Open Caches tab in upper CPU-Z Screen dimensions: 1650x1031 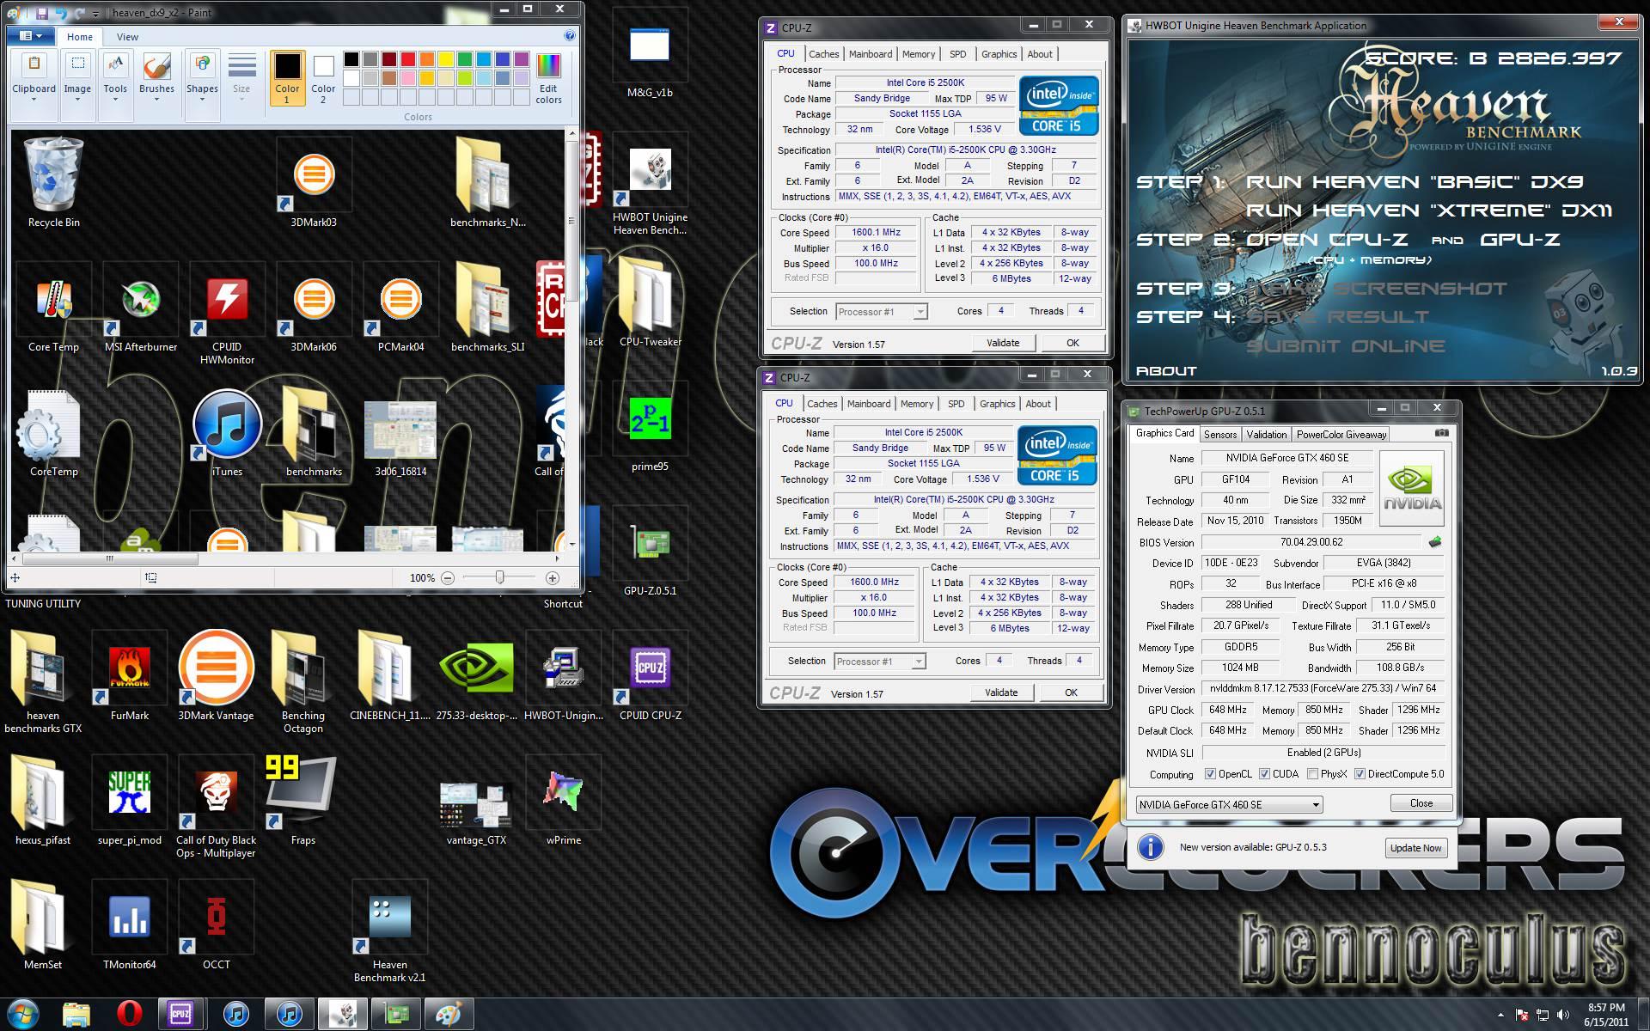pos(823,54)
